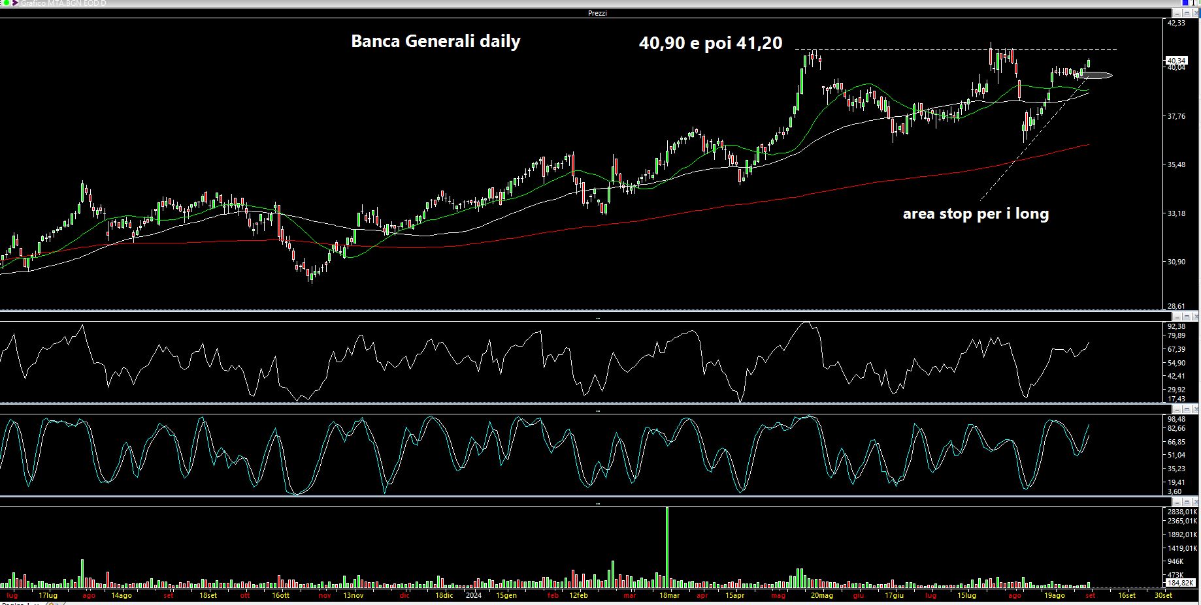Minimize the volume histogram panel
Viewport: 1201px width, 605px height.
click(x=1177, y=502)
